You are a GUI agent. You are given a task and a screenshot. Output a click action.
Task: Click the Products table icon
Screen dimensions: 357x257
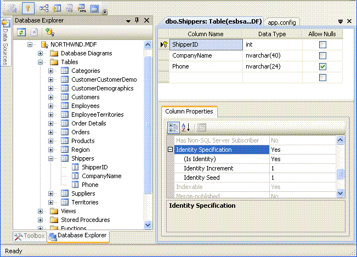click(x=65, y=141)
